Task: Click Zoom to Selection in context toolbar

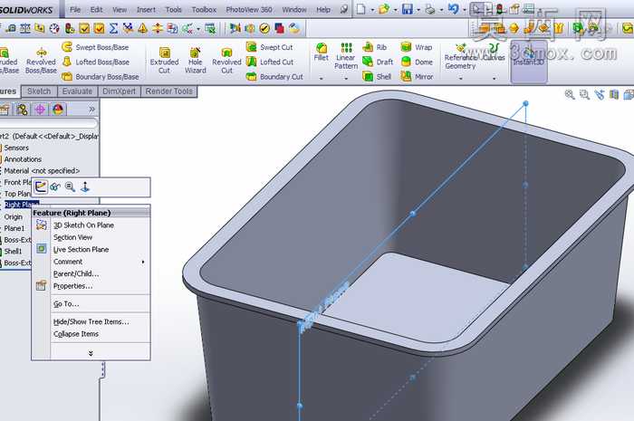Action: click(x=70, y=187)
